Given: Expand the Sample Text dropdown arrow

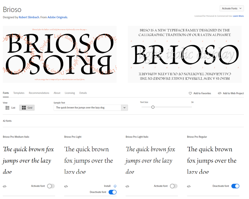Looking at the screenshot, I should pos(124,108).
